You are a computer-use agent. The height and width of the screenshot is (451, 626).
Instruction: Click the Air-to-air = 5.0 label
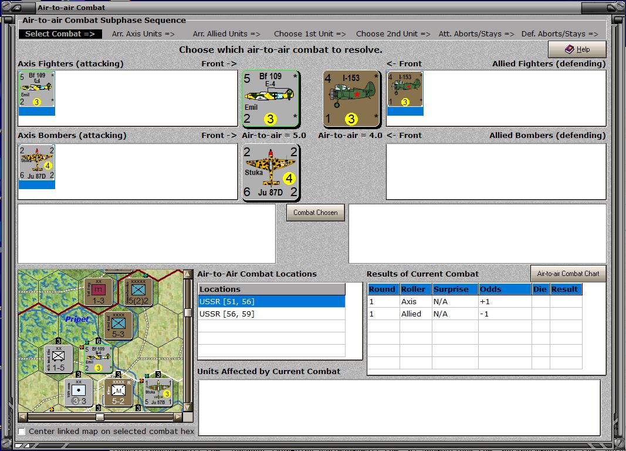tap(274, 136)
